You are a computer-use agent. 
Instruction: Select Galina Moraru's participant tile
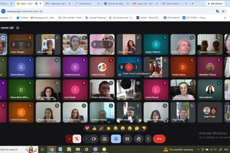click(21, 67)
